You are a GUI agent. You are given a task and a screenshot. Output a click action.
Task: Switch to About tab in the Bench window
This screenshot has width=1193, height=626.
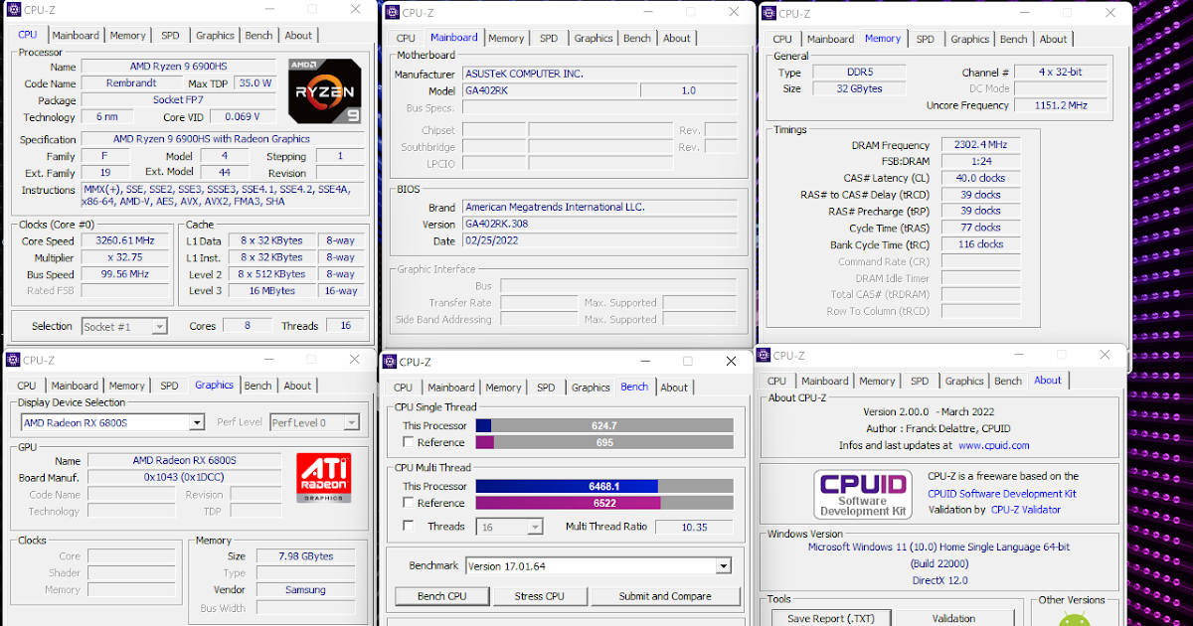click(674, 388)
